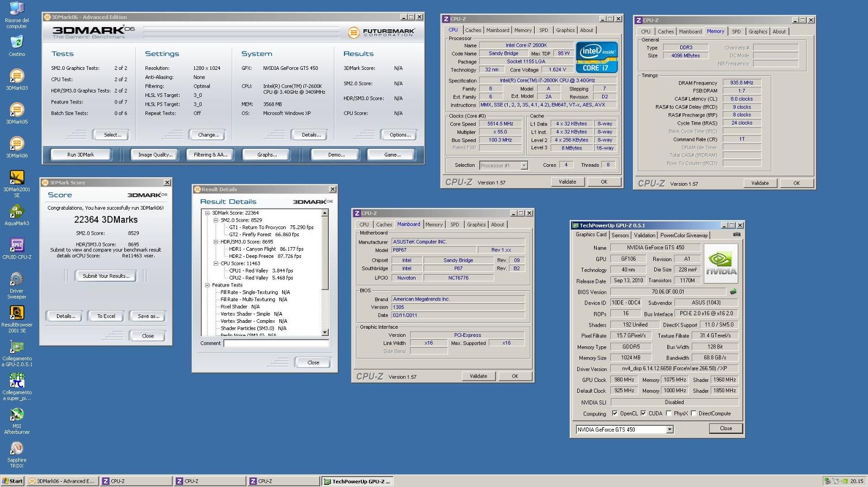868x487 pixels.
Task: Switch to Sensors tab in GPU-Z
Action: [x=620, y=236]
